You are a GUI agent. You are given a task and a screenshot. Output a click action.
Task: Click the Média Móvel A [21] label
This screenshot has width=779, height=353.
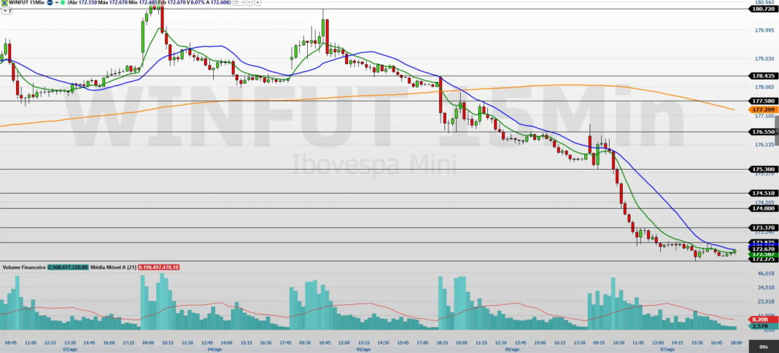click(113, 267)
